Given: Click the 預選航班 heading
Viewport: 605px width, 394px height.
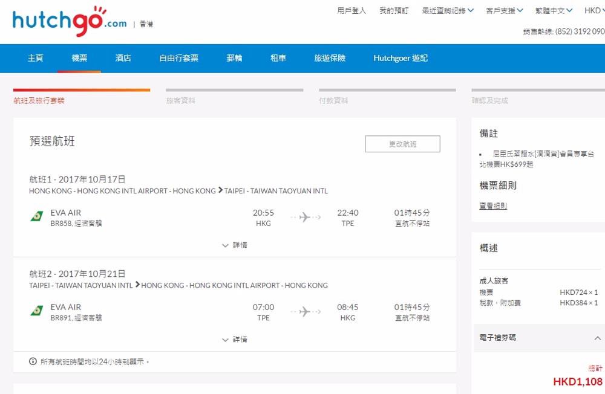Looking at the screenshot, I should click(52, 141).
